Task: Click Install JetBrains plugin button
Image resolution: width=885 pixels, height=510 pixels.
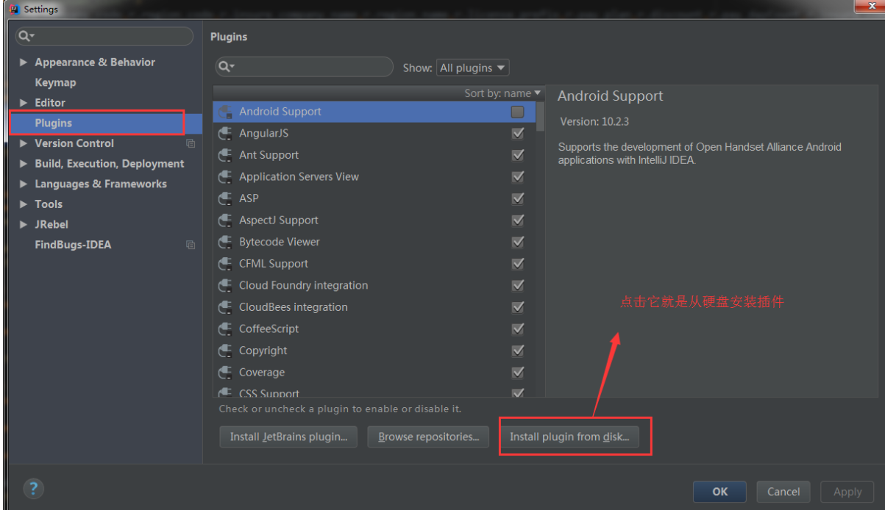Action: point(288,437)
